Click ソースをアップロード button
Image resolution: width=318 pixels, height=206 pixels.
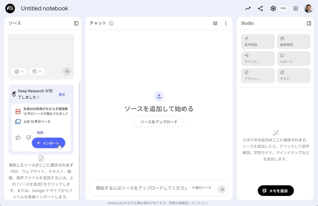click(159, 122)
